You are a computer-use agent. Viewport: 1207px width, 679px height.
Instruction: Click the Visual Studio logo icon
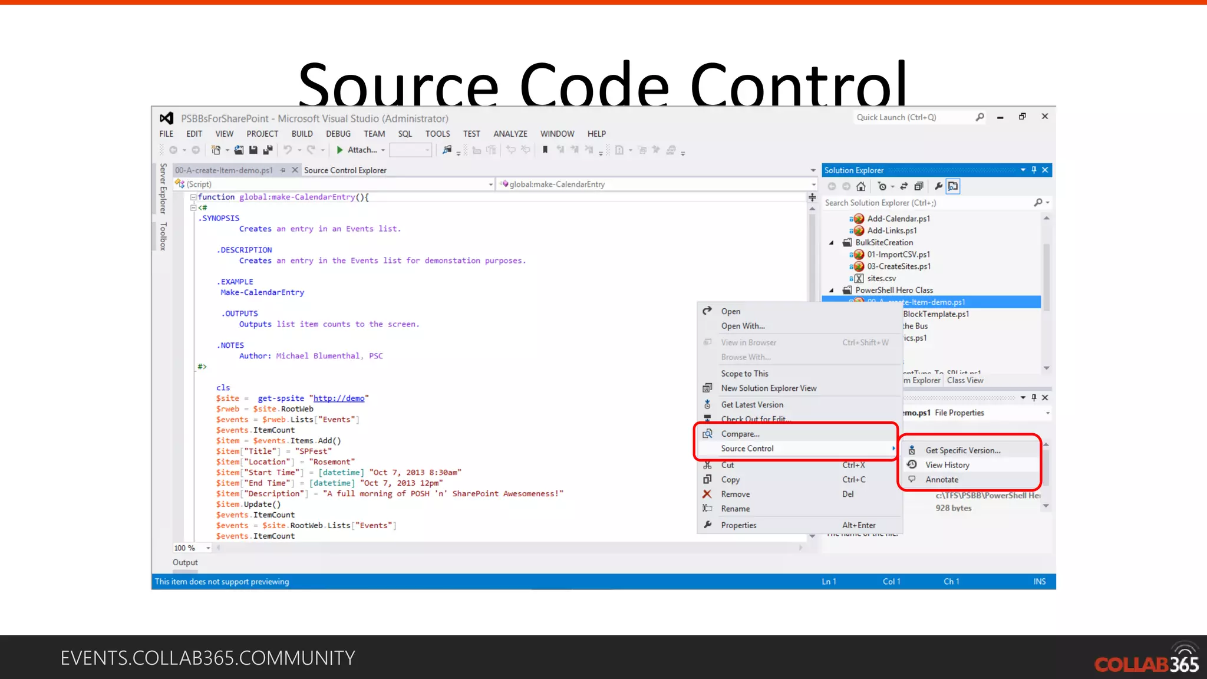point(166,118)
